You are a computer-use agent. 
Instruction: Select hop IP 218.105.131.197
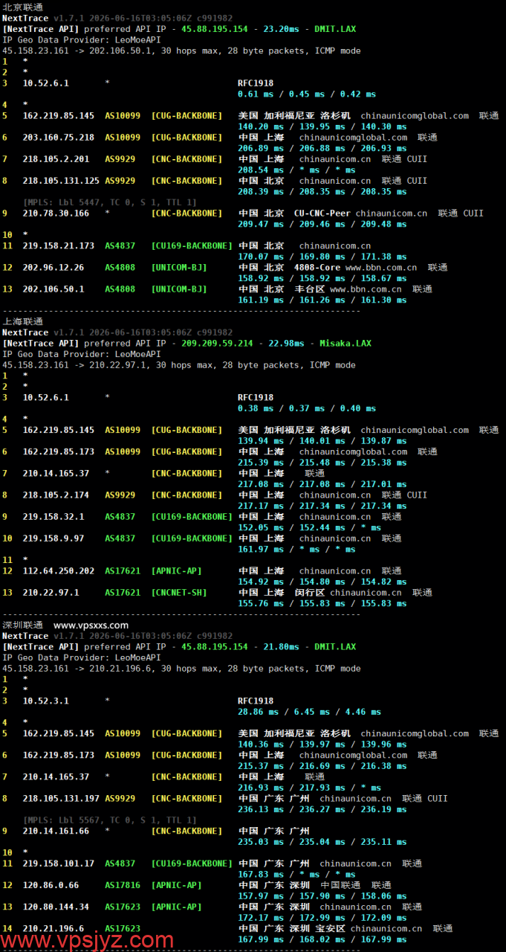coord(61,799)
